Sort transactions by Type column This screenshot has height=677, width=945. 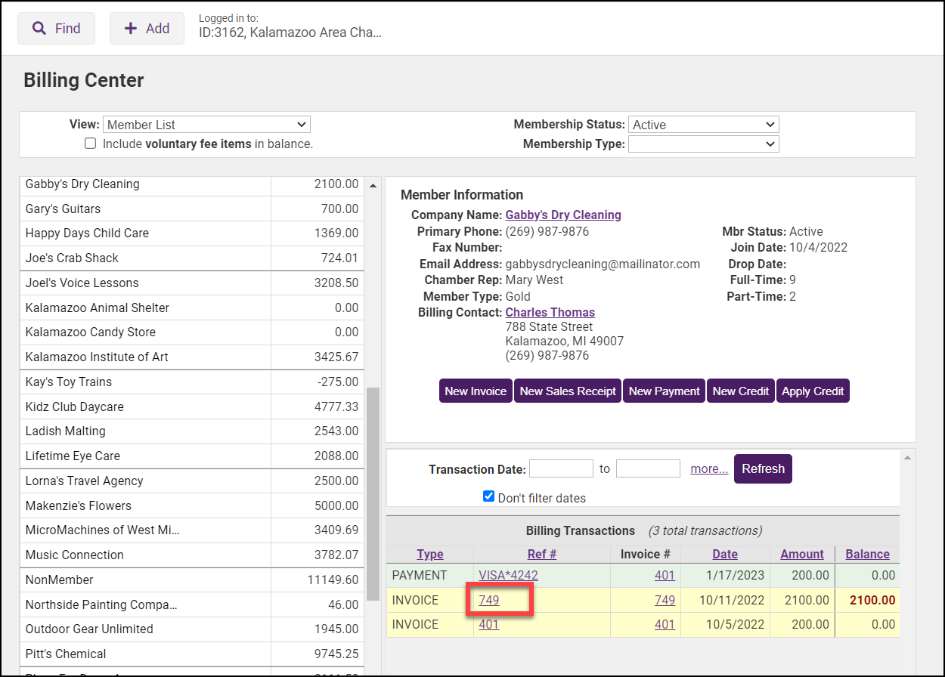click(430, 554)
